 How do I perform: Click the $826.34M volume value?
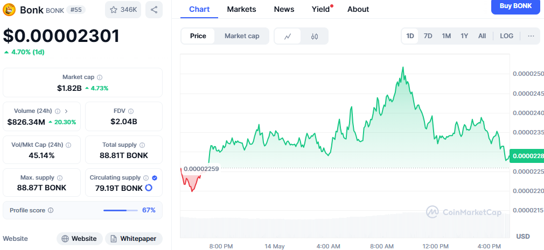click(26, 122)
